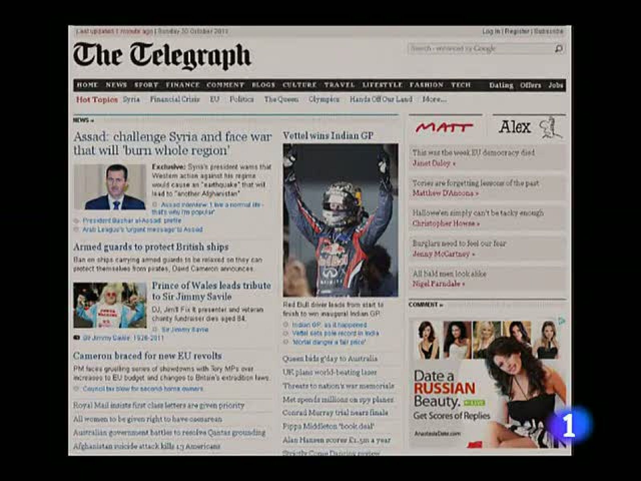641x481 pixels.
Task: Open the Subscribe link
Action: (548, 31)
